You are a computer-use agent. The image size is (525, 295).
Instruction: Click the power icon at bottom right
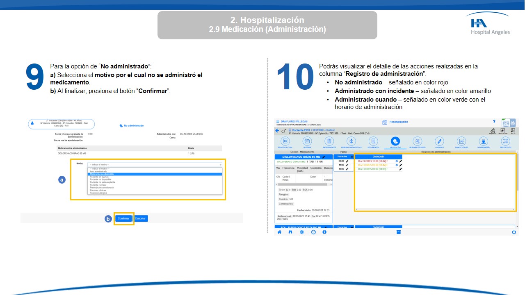pos(514,232)
